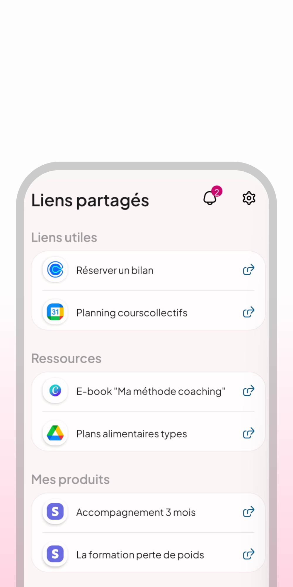Open the notifications bell icon

click(x=210, y=198)
